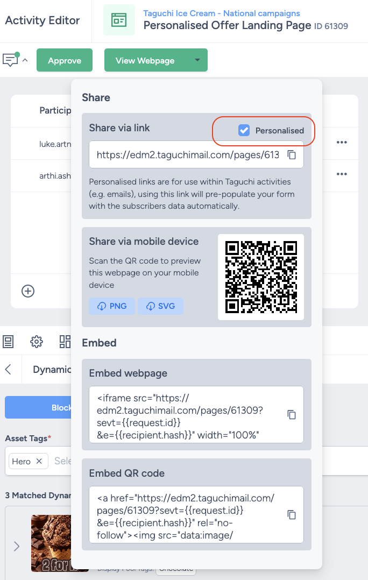The image size is (368, 580).
Task: Copy the share link URL
Action: pos(292,154)
